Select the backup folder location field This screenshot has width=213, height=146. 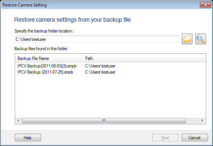(97, 39)
